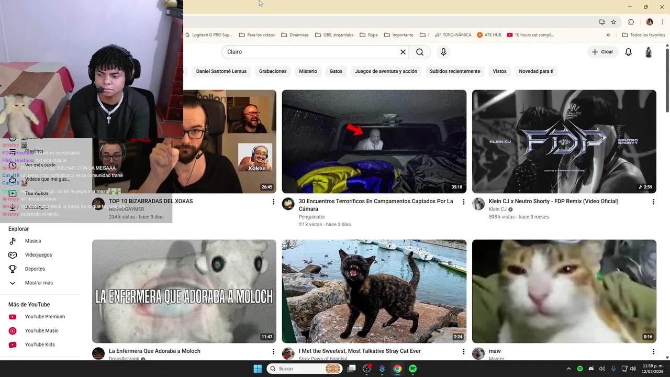Open the 10 hours cat compilation bookmark

pyautogui.click(x=530, y=35)
